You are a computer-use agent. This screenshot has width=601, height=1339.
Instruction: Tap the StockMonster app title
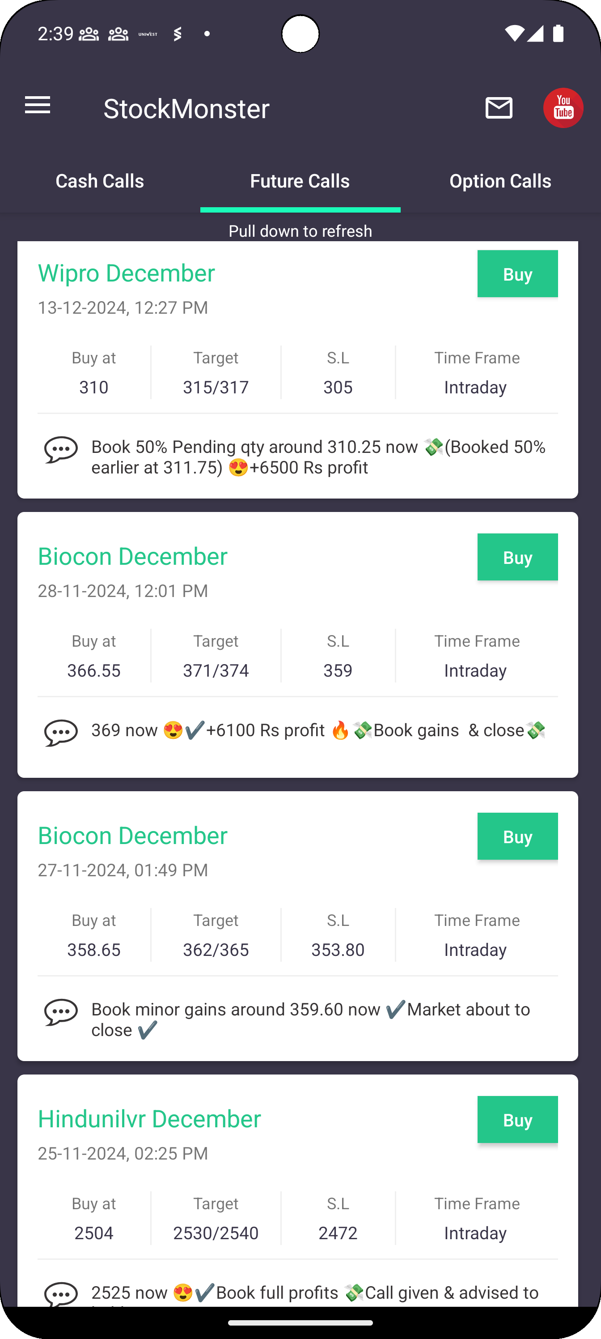[186, 109]
